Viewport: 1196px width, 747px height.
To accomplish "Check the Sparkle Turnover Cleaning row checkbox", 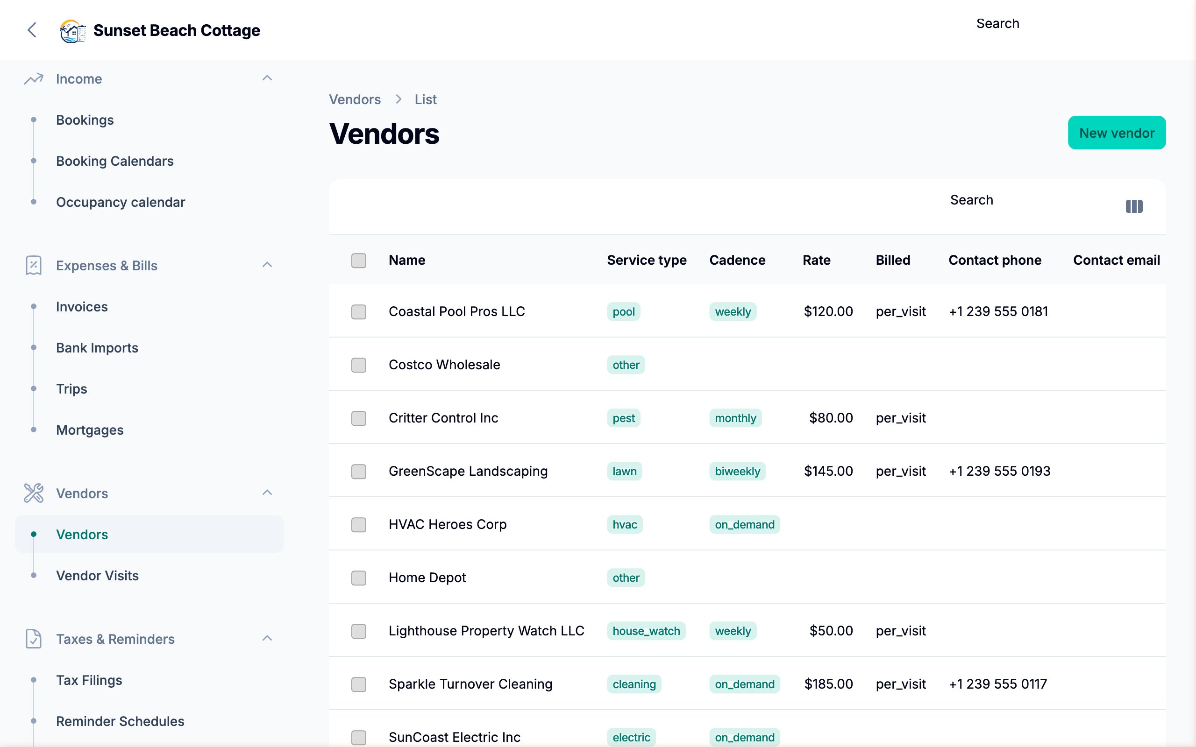I will pyautogui.click(x=358, y=685).
